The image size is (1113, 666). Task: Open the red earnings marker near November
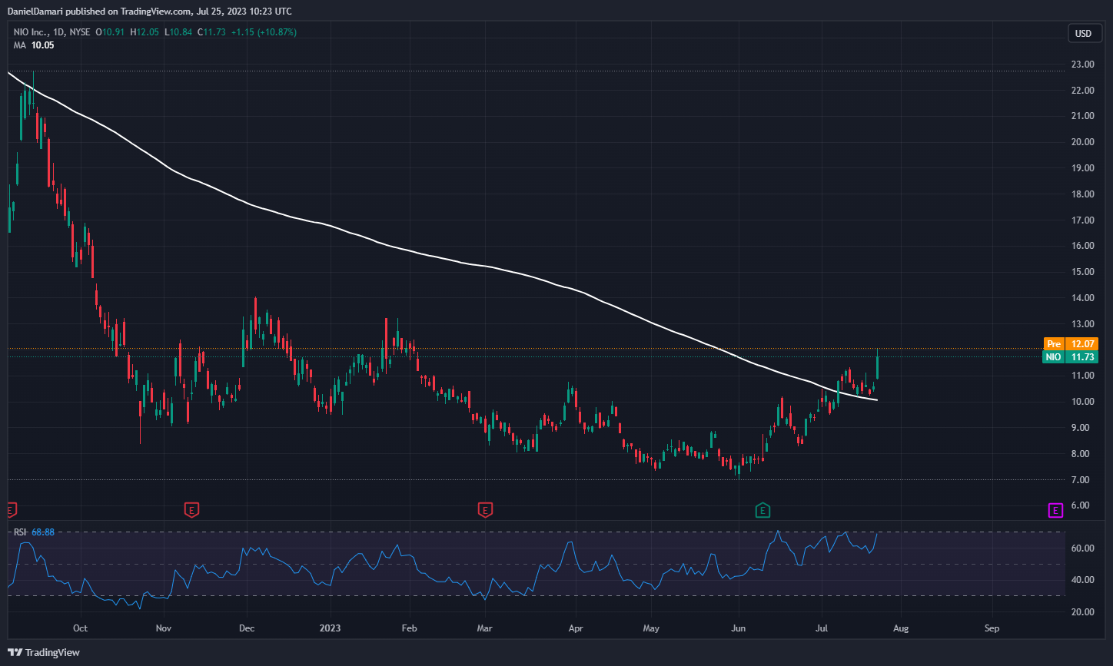(191, 509)
